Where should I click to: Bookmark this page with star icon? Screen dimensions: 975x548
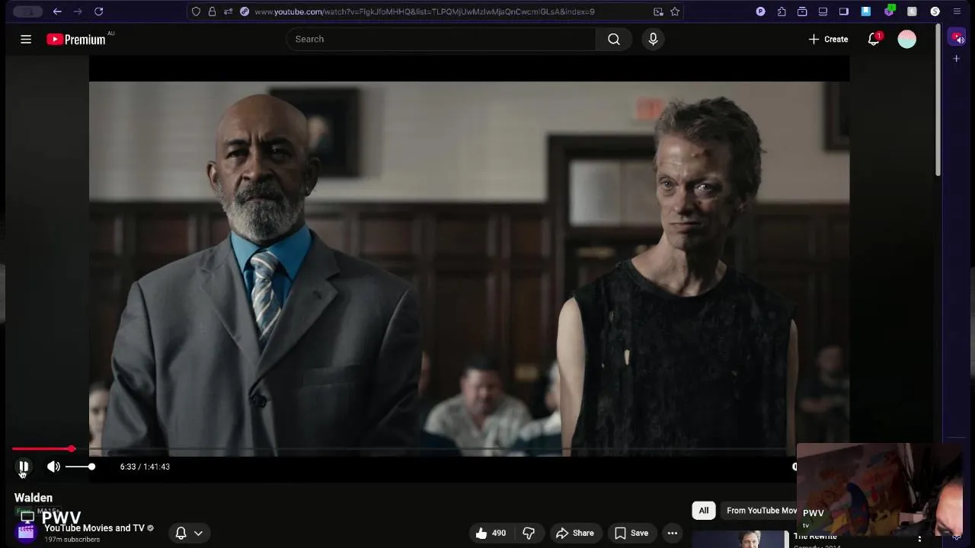tap(675, 11)
